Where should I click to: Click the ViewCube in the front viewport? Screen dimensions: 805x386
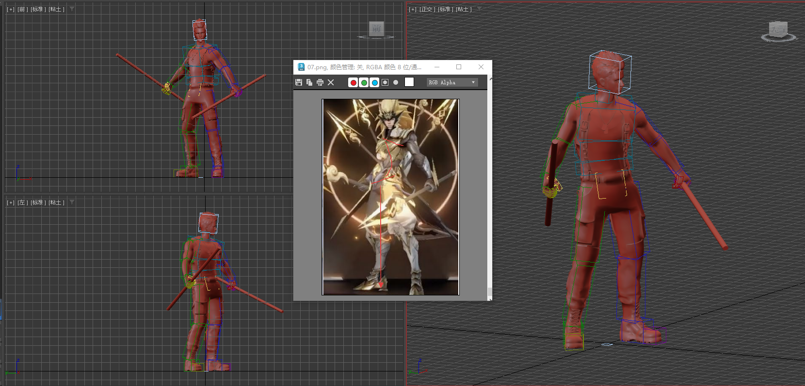[x=376, y=29]
